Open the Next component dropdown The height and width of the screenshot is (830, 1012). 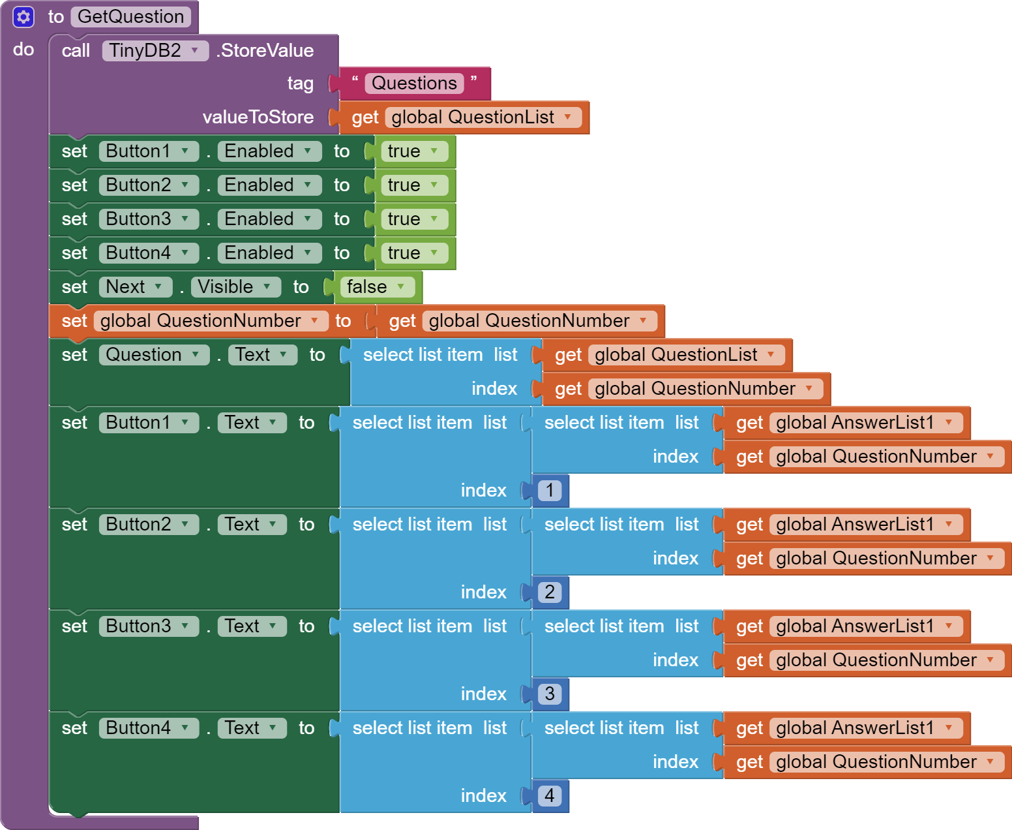pos(158,287)
